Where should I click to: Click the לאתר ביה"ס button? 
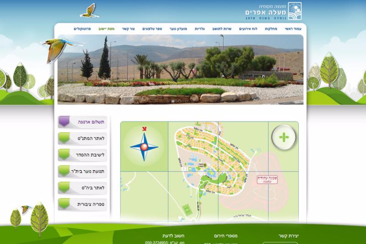click(x=83, y=188)
